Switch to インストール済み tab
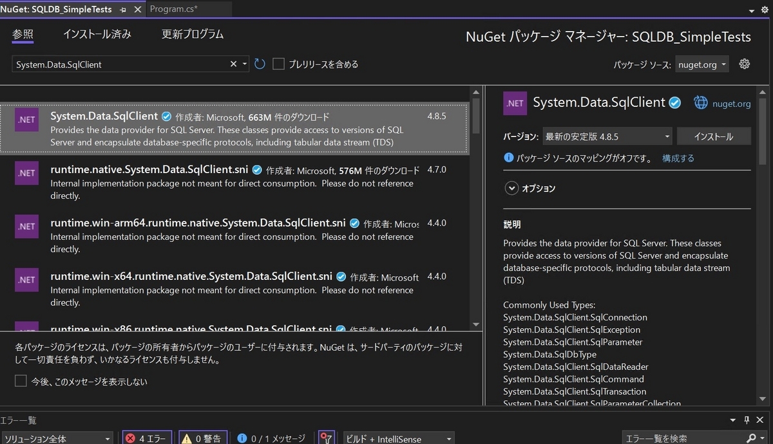 click(97, 34)
